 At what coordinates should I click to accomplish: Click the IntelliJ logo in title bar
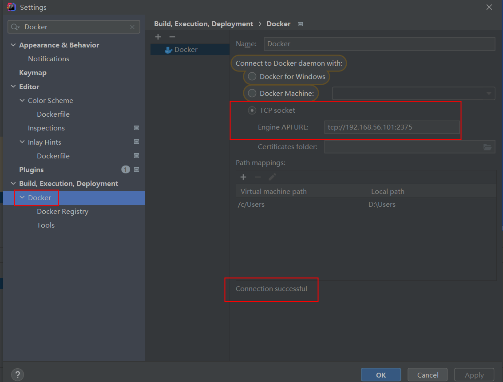tap(11, 7)
